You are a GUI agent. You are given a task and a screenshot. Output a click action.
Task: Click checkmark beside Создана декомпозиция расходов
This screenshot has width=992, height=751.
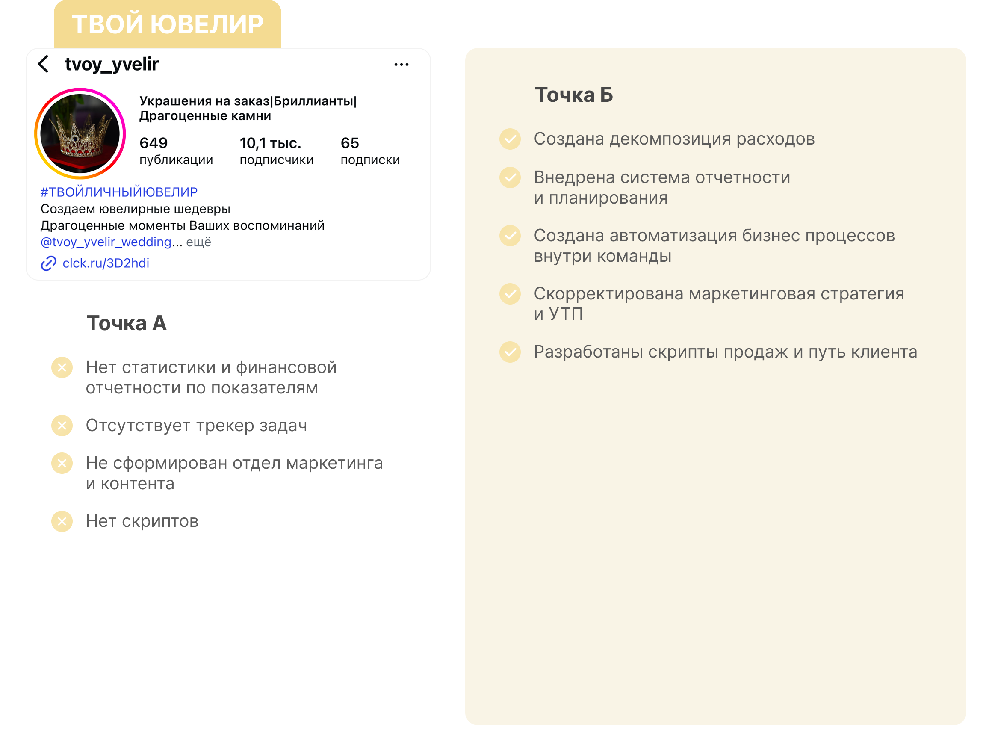point(510,139)
